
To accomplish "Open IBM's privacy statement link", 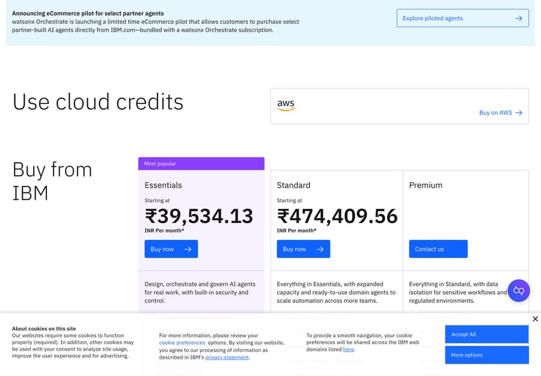I will [227, 357].
